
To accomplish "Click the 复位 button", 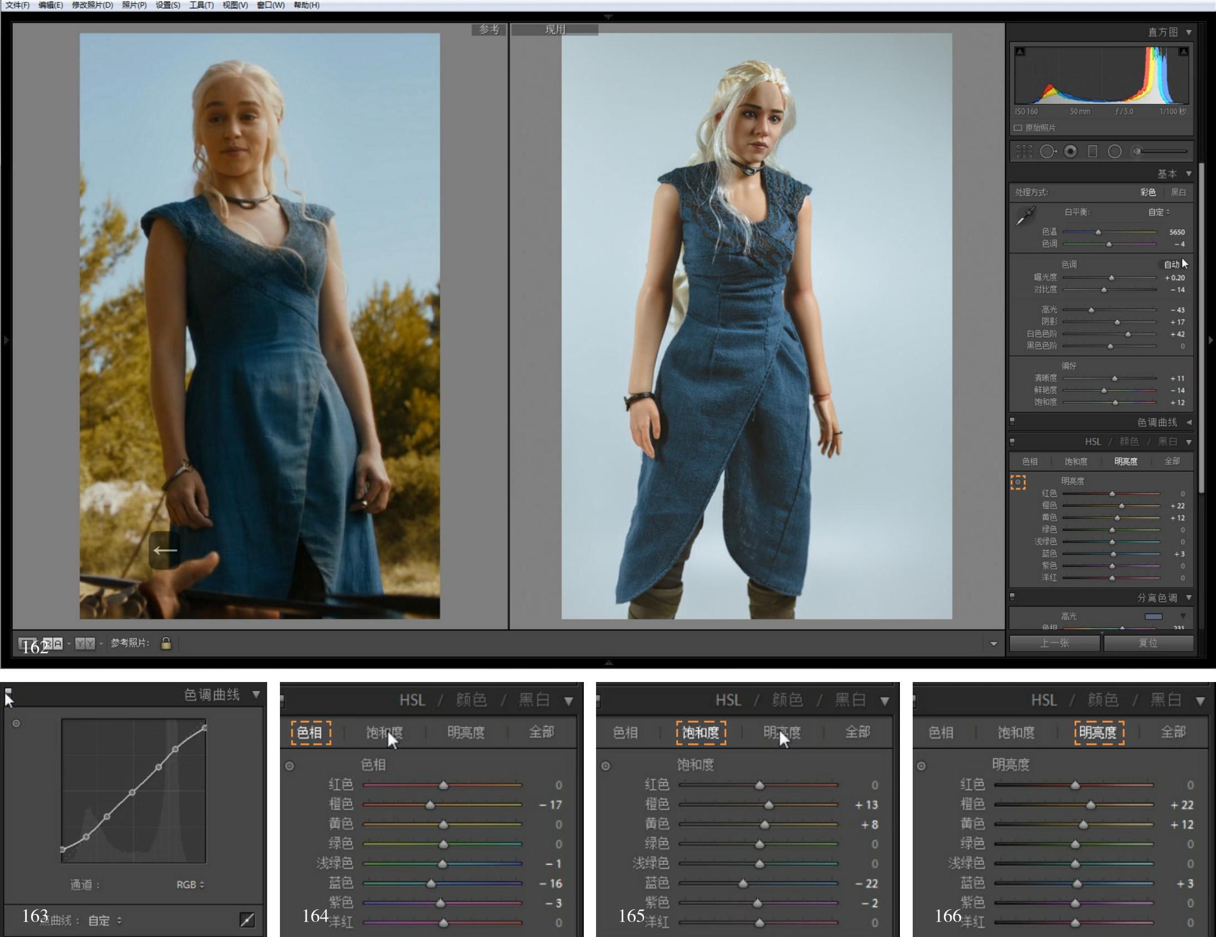I will pos(1149,643).
